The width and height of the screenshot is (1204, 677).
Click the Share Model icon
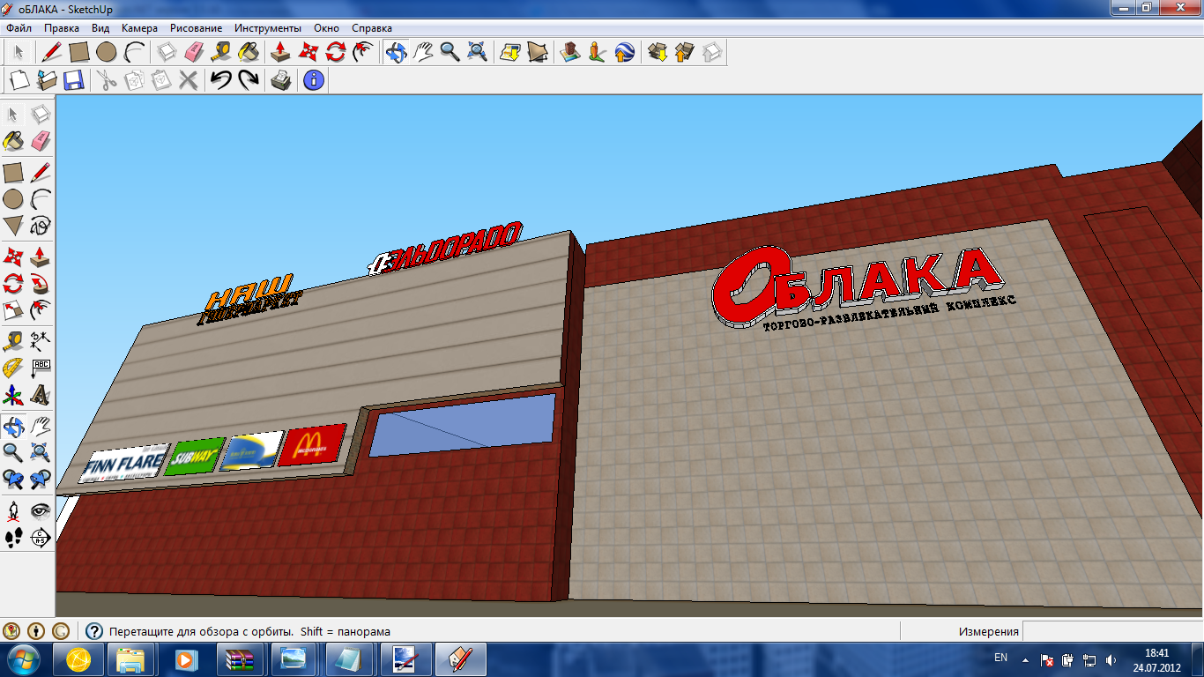coord(685,52)
